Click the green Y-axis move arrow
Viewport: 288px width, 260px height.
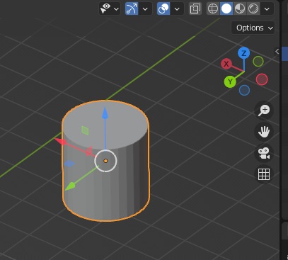pyautogui.click(x=70, y=186)
